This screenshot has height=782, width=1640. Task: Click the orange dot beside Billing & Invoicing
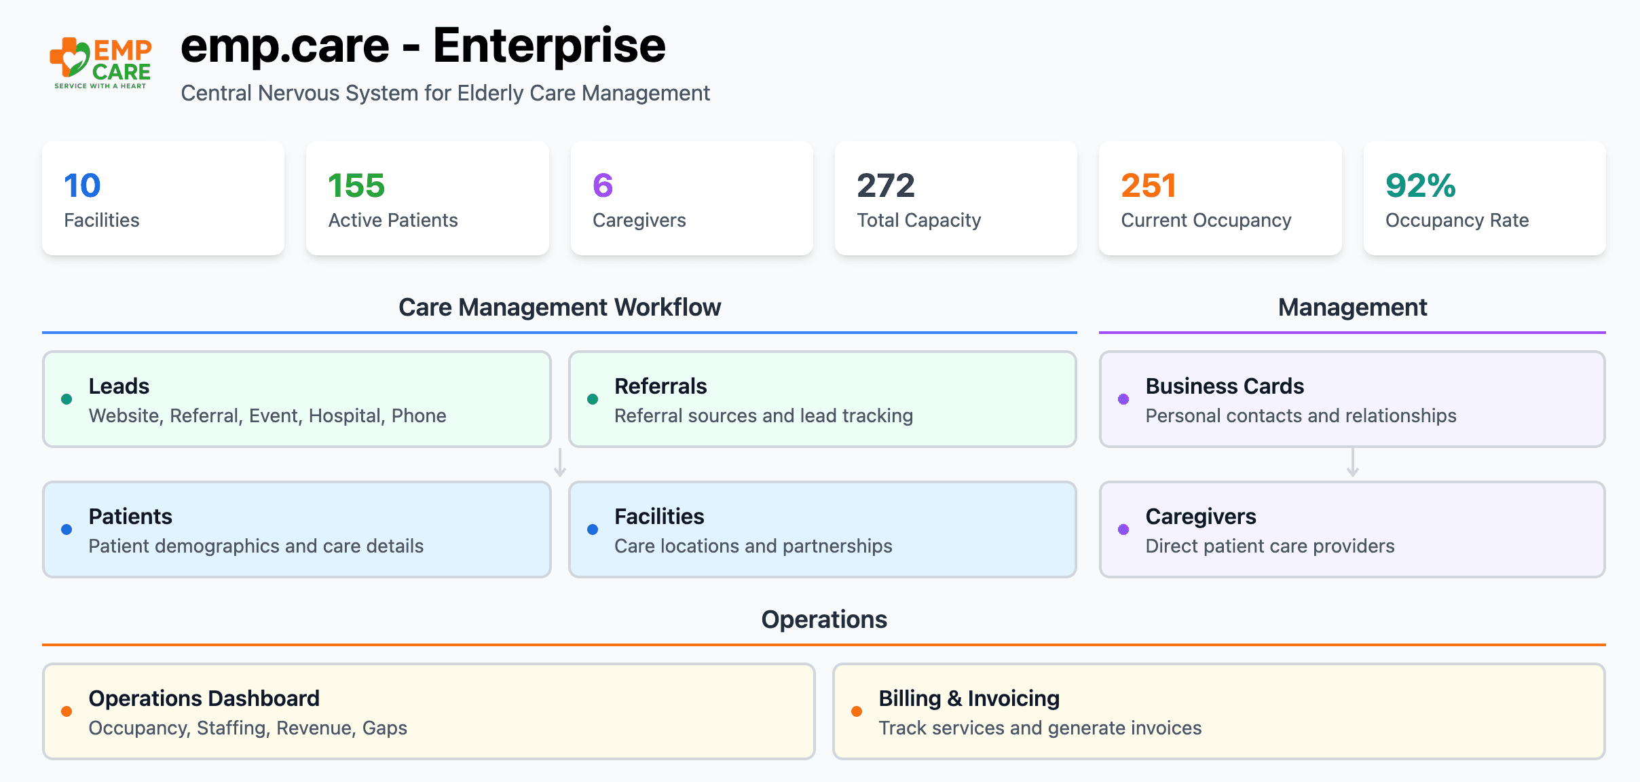(x=857, y=711)
